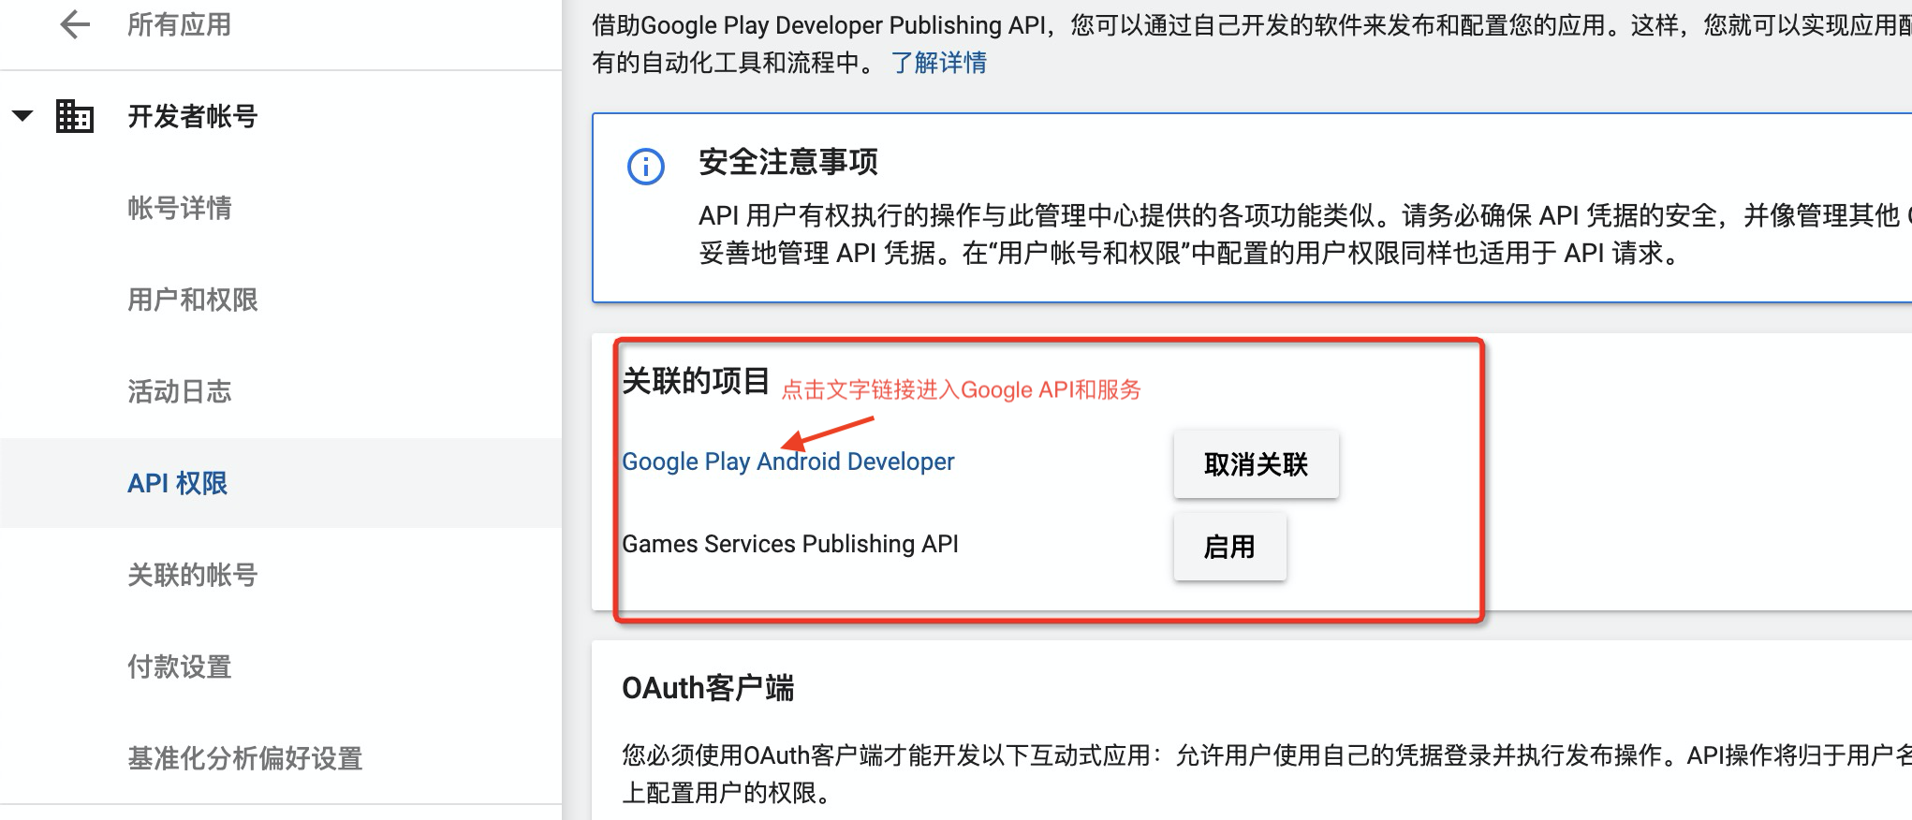The height and width of the screenshot is (820, 1912).
Task: Open the 活动日志 menu item
Action: point(179,391)
